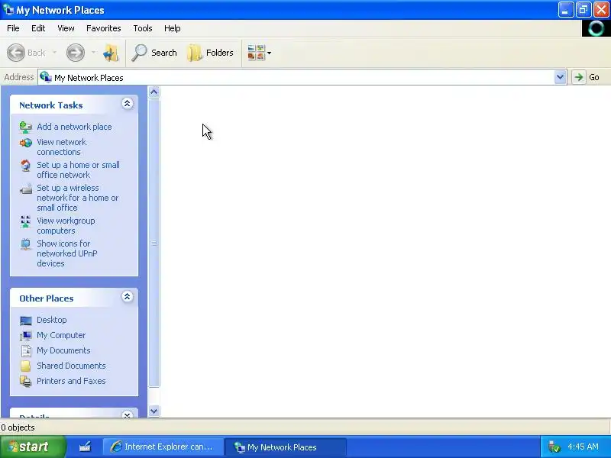Click the task pane scrollbar thumb
Image resolution: width=611 pixels, height=458 pixels.
coord(154,243)
